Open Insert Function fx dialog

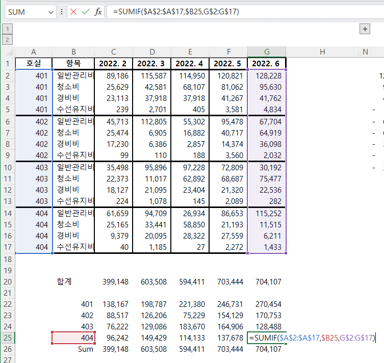tap(98, 12)
